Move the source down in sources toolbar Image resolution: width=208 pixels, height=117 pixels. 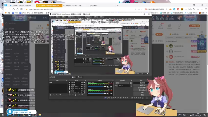click(82, 95)
